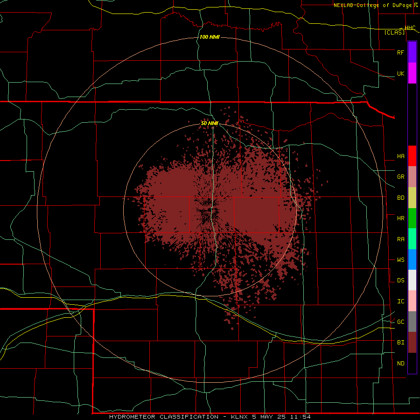Select the GR pink legend swatch
This screenshot has height=420, width=420.
412,177
